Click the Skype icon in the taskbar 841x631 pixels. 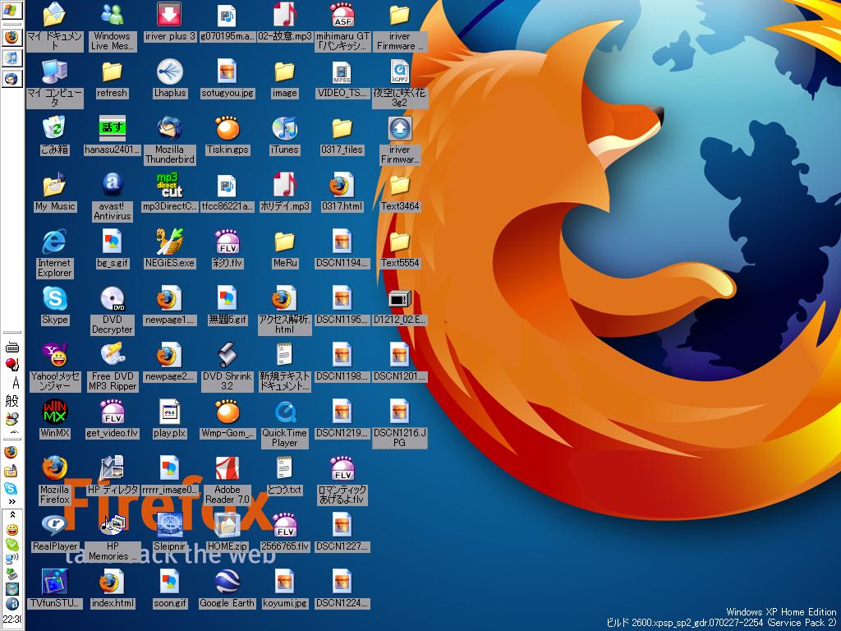[x=11, y=488]
